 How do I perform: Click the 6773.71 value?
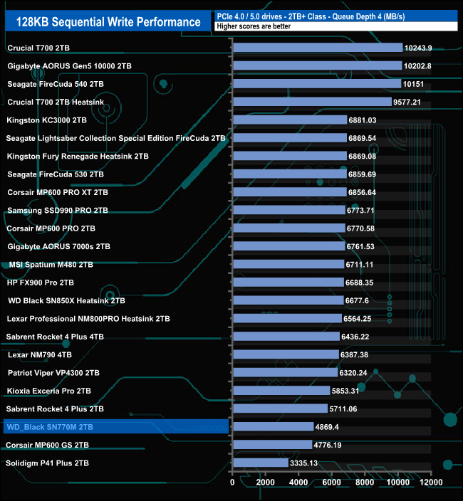tap(360, 211)
